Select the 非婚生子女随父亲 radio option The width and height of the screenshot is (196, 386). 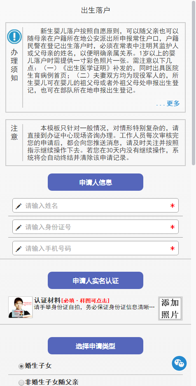pos(21,382)
